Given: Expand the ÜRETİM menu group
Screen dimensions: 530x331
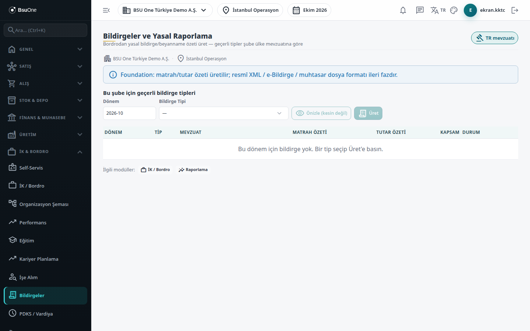Looking at the screenshot, I should [x=46, y=135].
